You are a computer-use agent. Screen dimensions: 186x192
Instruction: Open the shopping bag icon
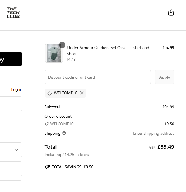pos(171,13)
